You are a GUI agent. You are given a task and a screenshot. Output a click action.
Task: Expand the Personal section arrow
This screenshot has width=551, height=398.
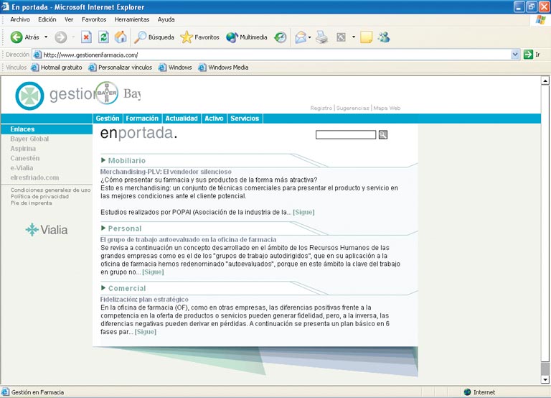pyautogui.click(x=103, y=228)
